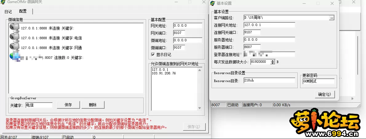Click the 登录器连接地址 input field
Viewport: 366px width, 139px height.
point(269,54)
